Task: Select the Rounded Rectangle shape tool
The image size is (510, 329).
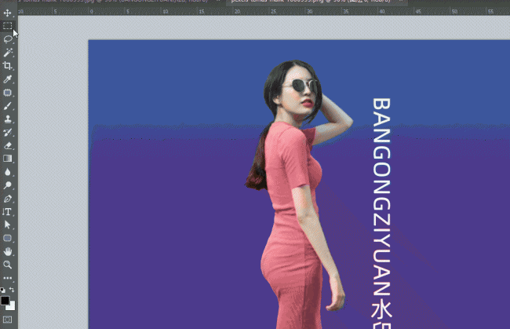Action: pos(8,238)
